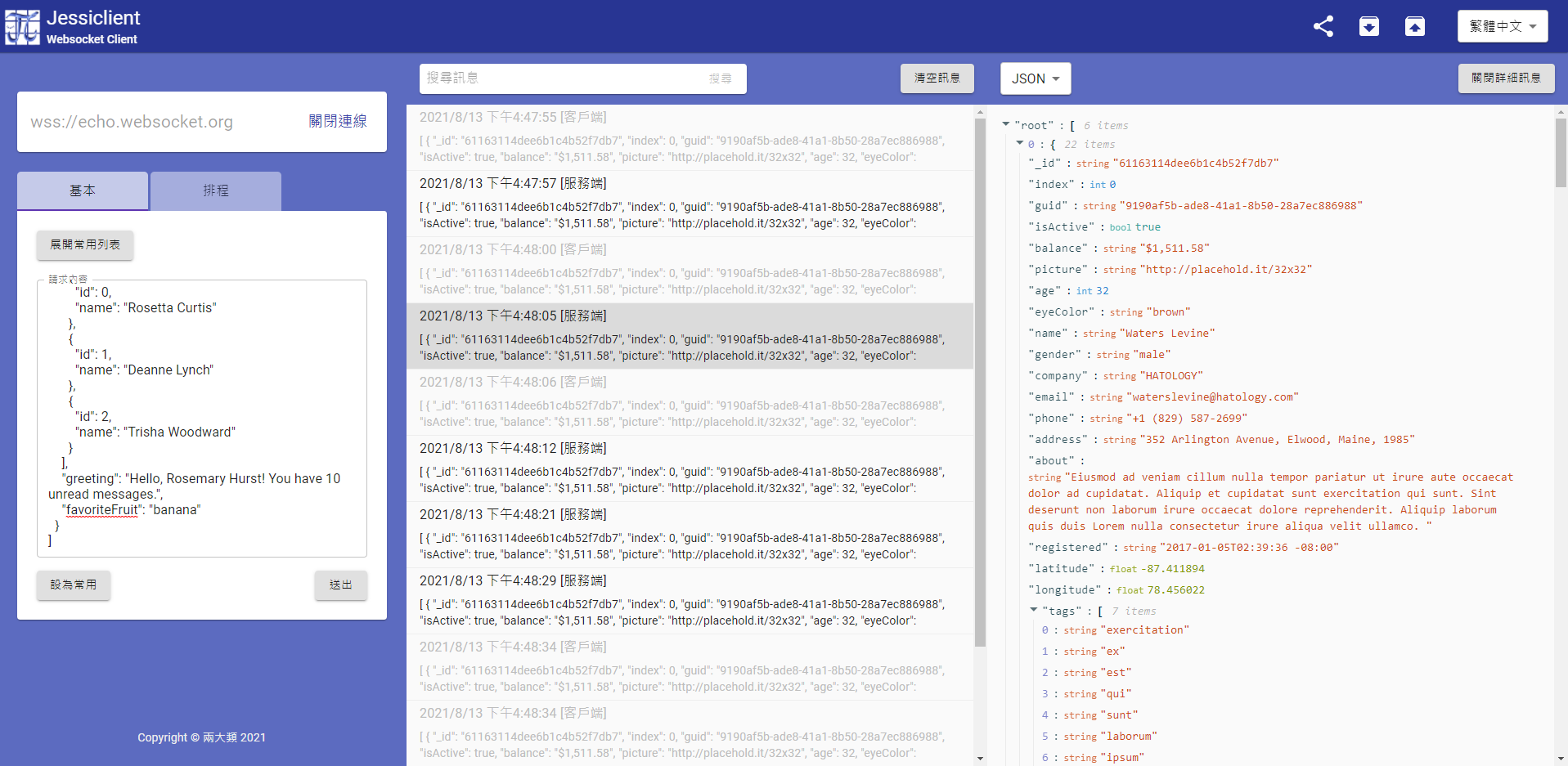Click the tag item "exercitation"
This screenshot has width=1568, height=766.
pyautogui.click(x=1145, y=630)
